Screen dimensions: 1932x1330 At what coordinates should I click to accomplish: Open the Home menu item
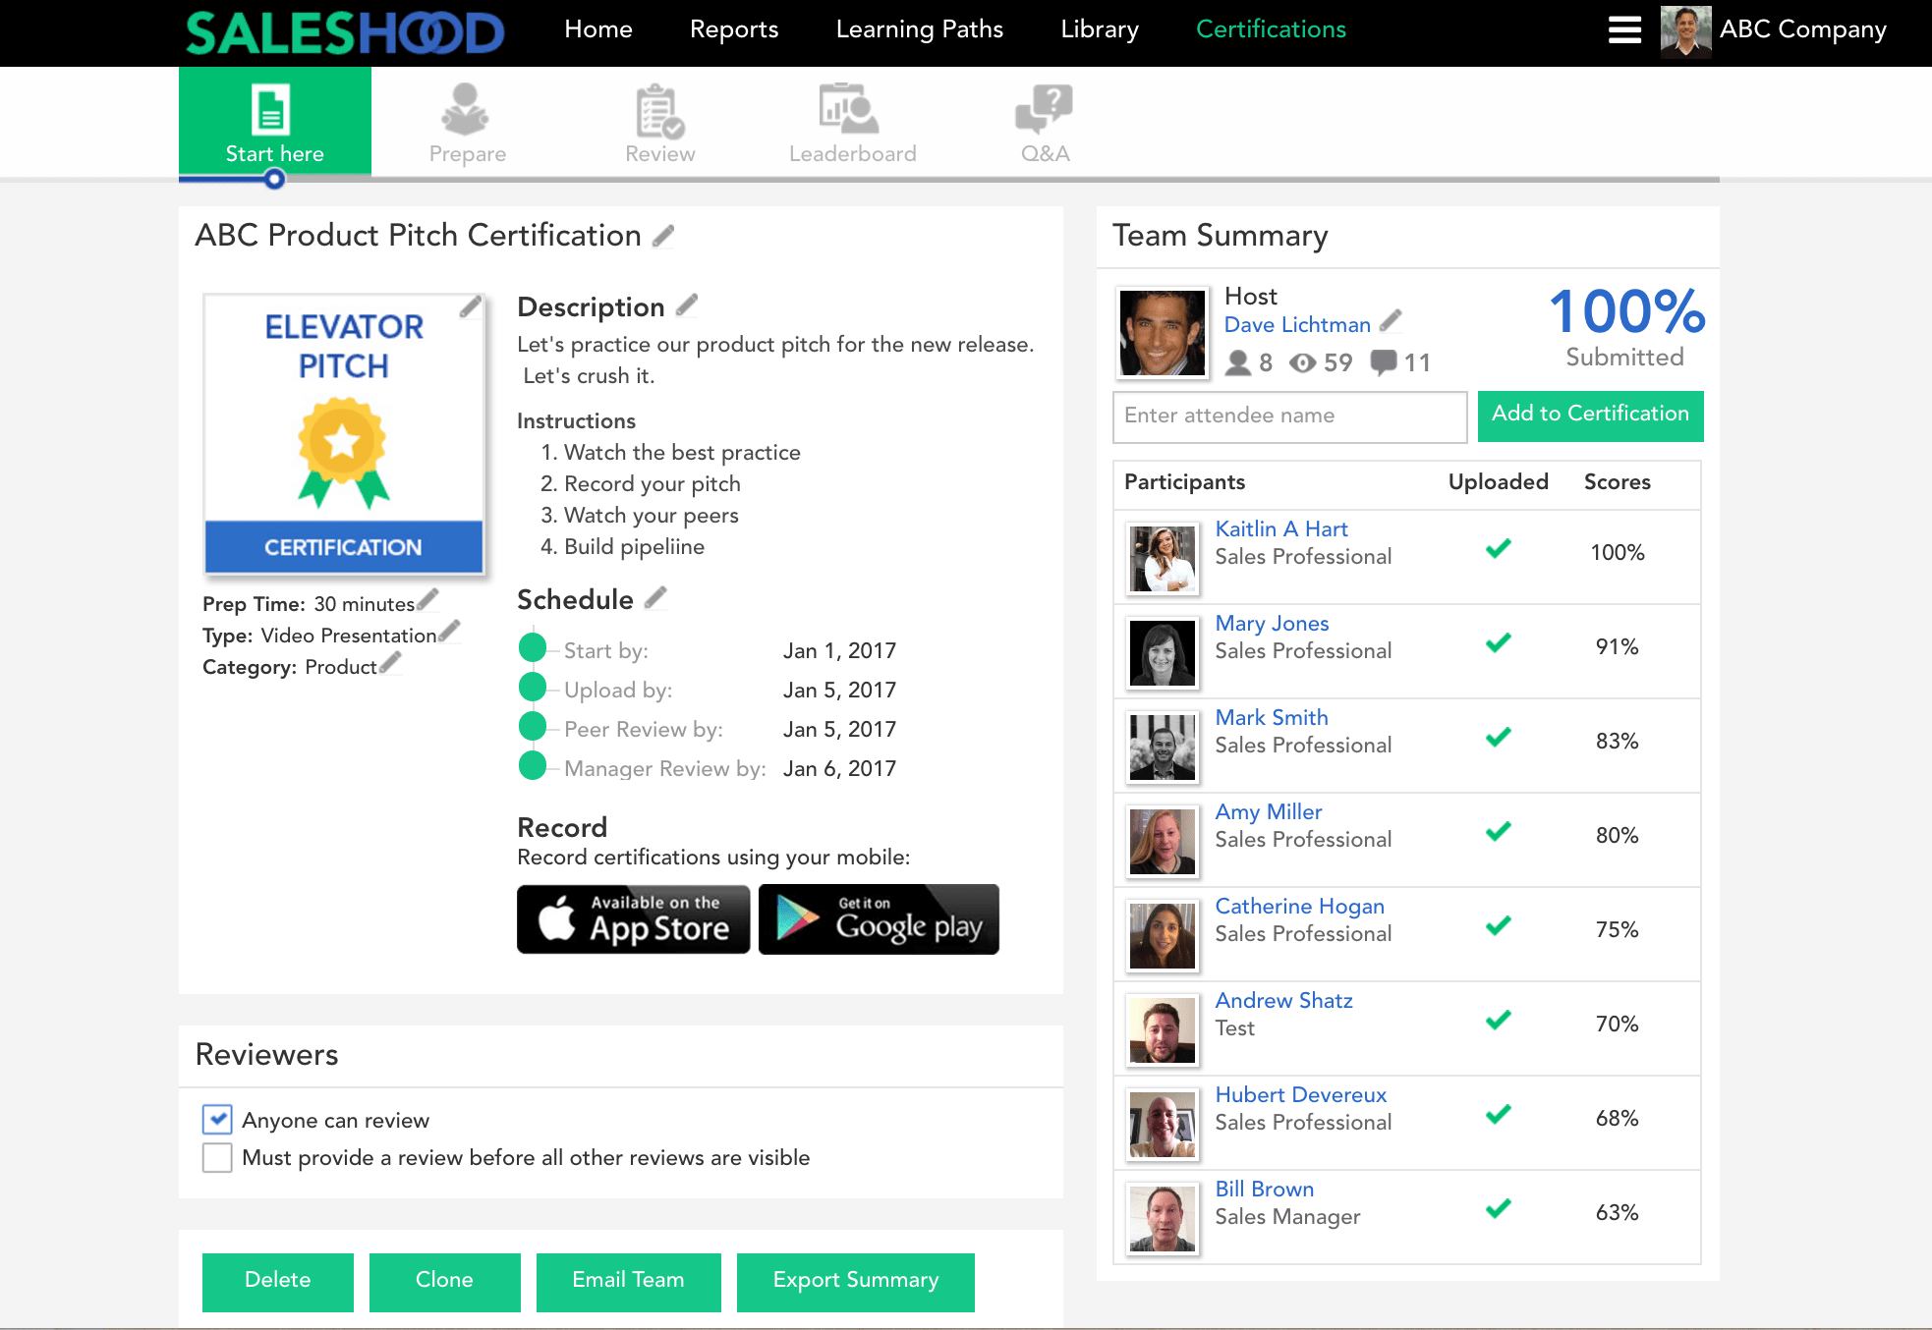pos(598,29)
